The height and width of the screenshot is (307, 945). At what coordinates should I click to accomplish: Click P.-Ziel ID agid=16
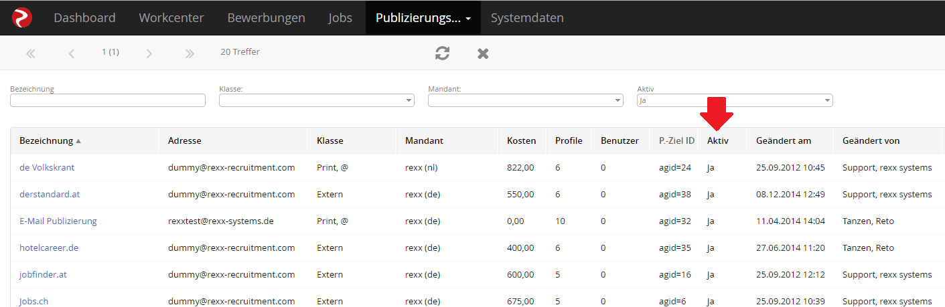click(675, 274)
